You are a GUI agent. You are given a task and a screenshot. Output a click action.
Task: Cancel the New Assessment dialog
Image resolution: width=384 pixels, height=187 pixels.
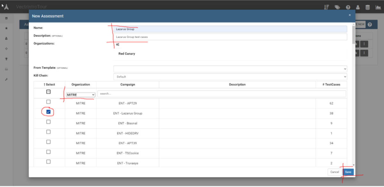tap(334, 172)
